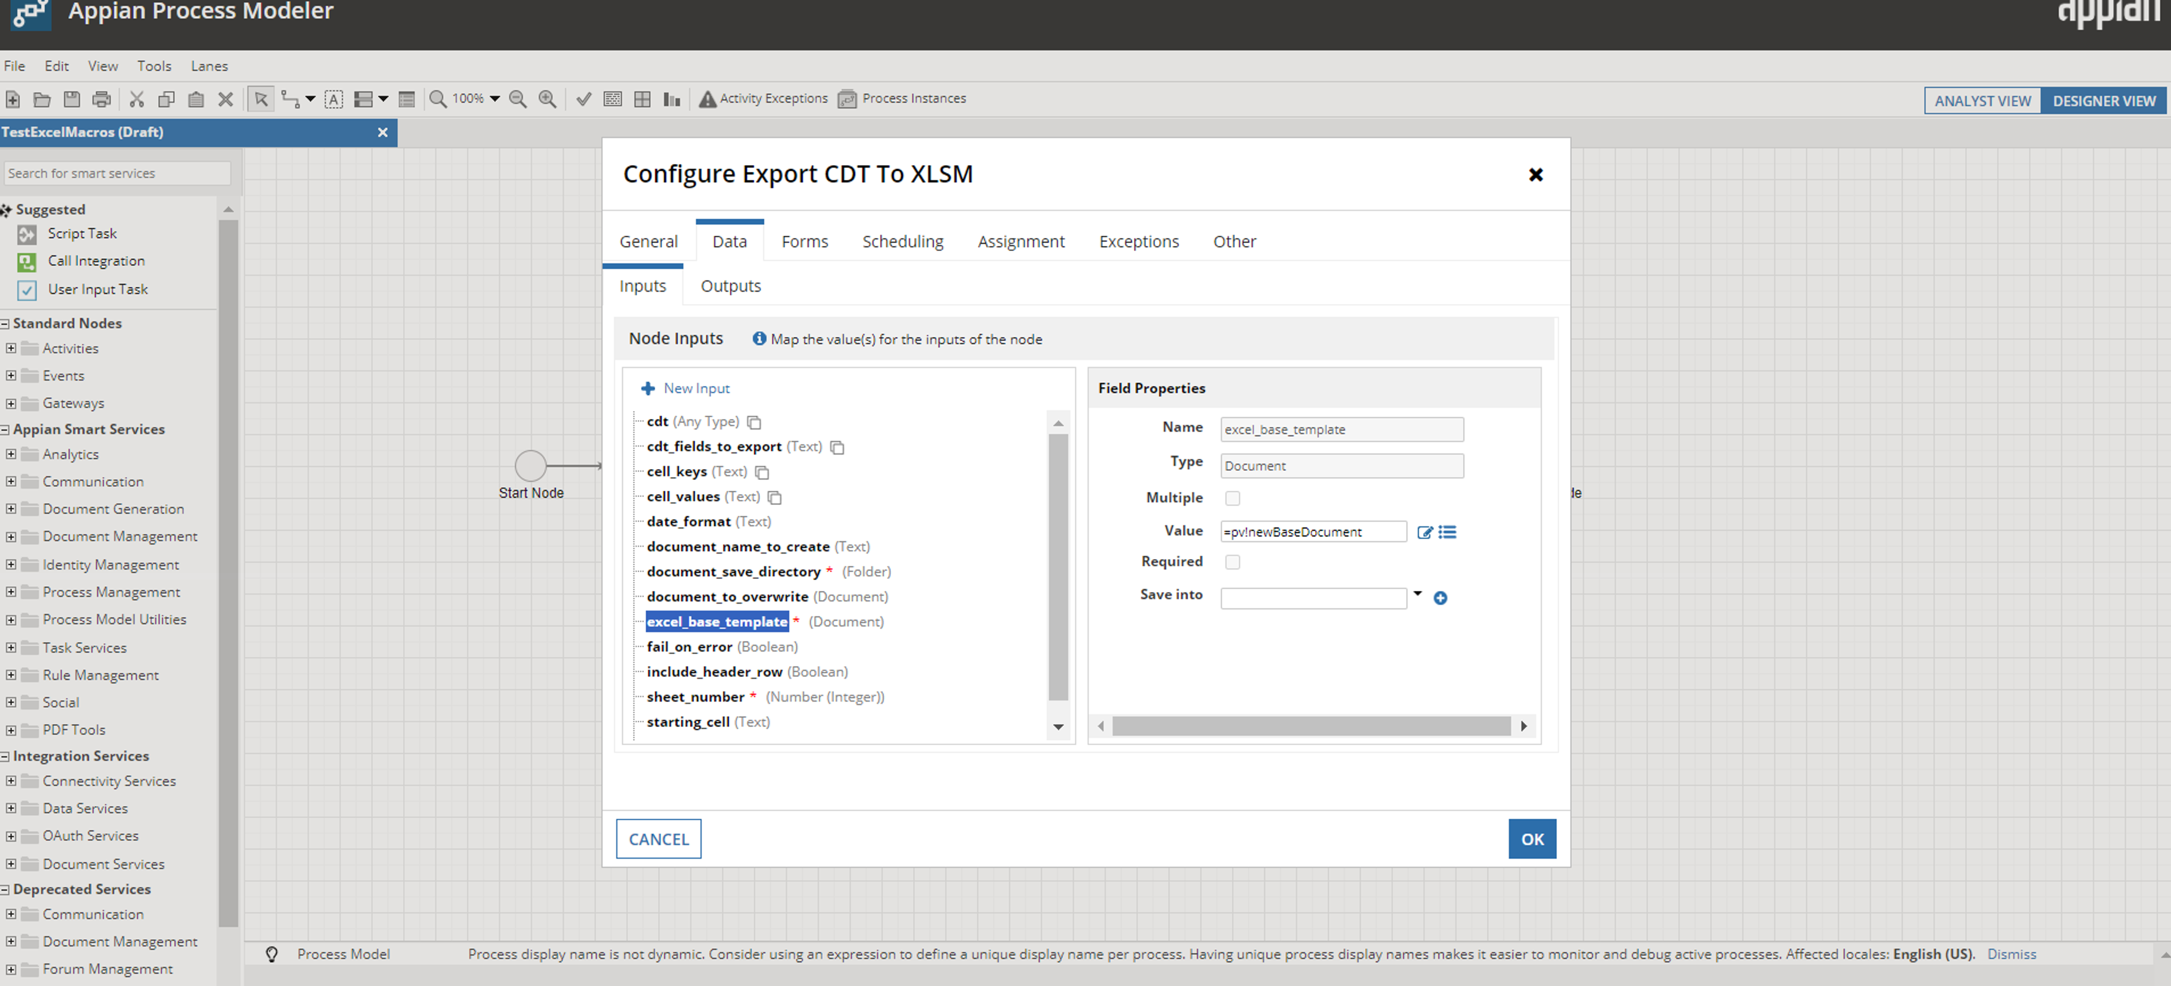Collapse the Integration Services section
2171x986 pixels.
5,756
